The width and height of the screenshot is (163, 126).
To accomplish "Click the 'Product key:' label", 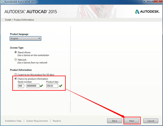I will point(52,82).
